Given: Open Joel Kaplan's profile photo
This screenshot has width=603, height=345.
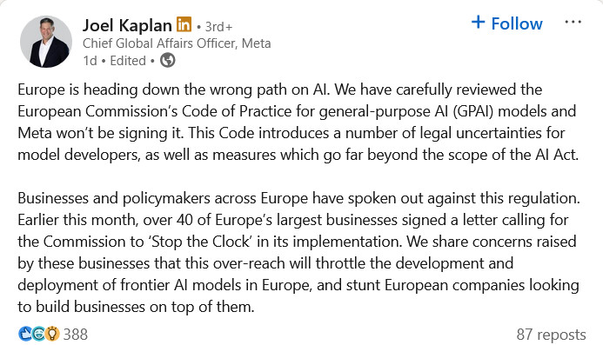Looking at the screenshot, I should point(46,42).
